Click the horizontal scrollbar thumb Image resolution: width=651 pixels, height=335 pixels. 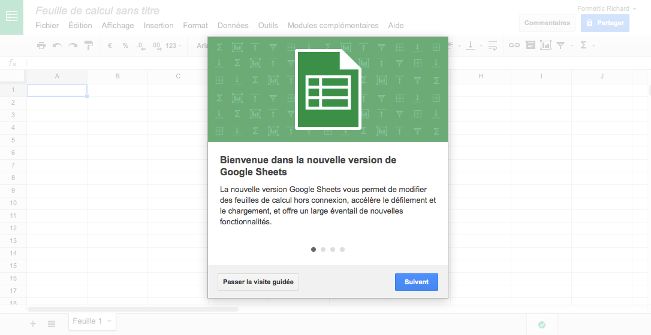(x=133, y=309)
